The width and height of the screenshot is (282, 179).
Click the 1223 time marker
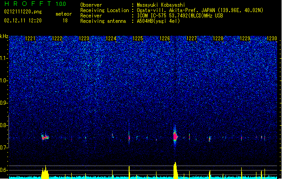click(x=84, y=38)
